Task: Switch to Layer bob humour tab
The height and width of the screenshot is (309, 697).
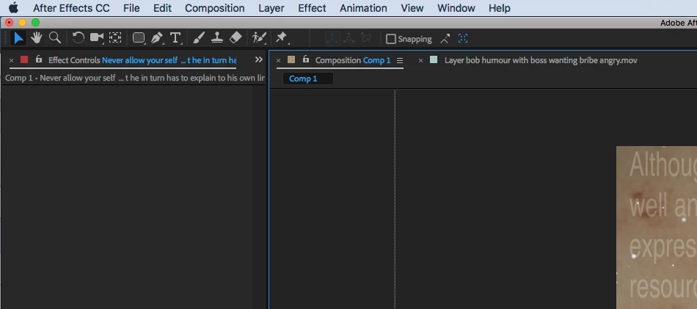Action: (x=541, y=60)
